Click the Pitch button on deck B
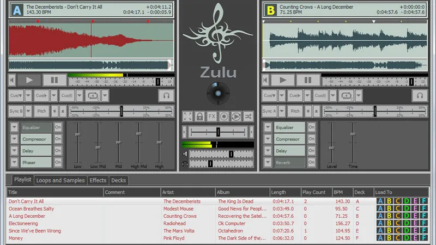Image resolution: width=436 pixels, height=245 pixels. [295, 111]
